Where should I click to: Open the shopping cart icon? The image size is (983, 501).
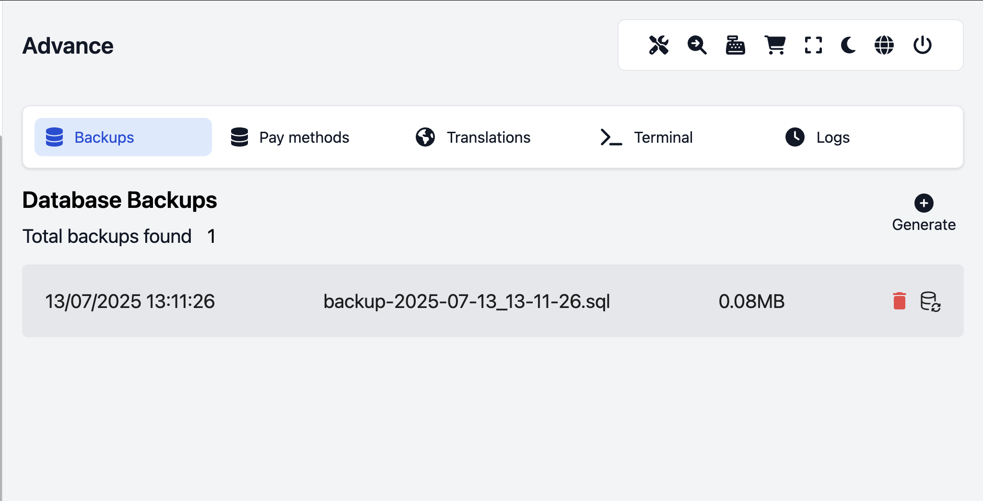(774, 46)
